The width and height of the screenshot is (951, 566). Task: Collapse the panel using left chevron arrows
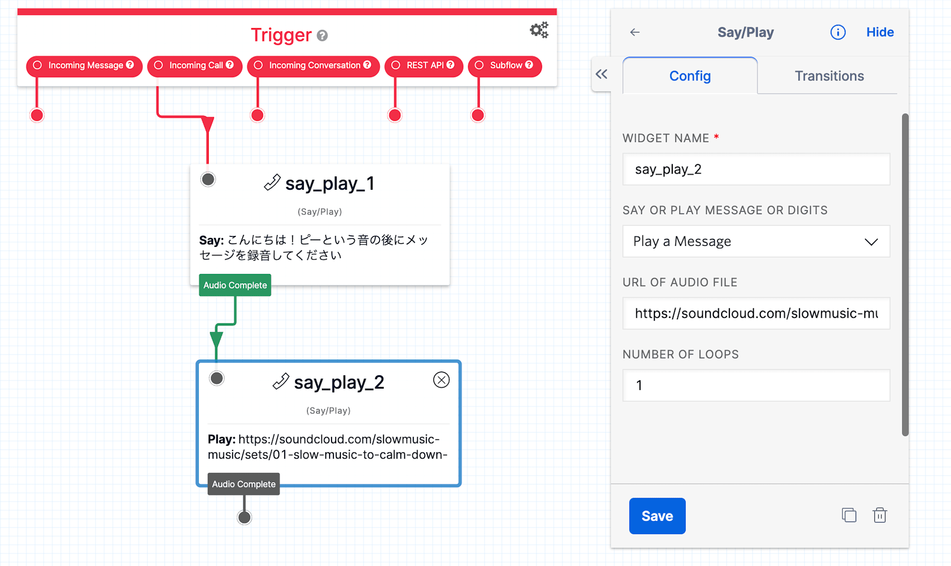point(602,74)
